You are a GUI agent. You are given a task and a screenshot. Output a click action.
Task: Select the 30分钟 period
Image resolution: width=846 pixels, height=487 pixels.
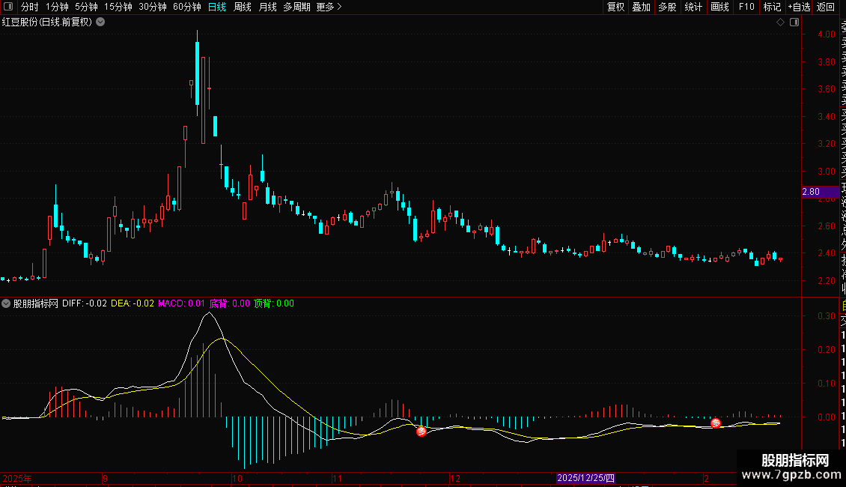click(x=153, y=7)
